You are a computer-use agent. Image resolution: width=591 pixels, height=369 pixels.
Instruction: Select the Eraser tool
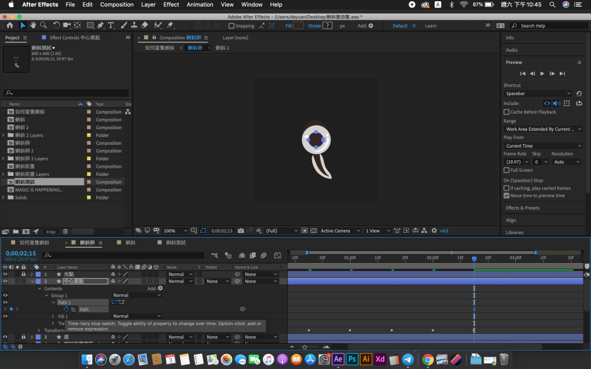144,25
